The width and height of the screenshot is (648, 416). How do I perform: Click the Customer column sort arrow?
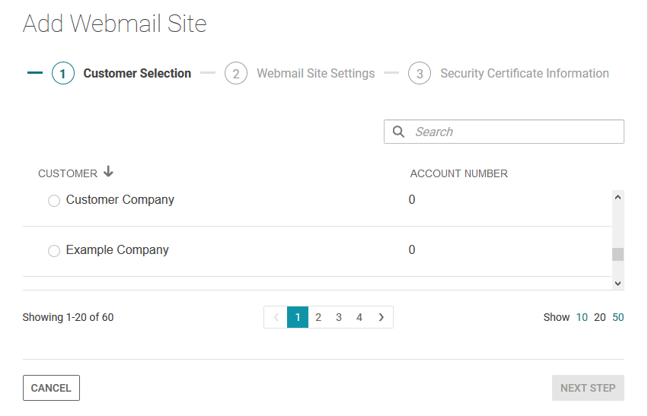pos(108,173)
